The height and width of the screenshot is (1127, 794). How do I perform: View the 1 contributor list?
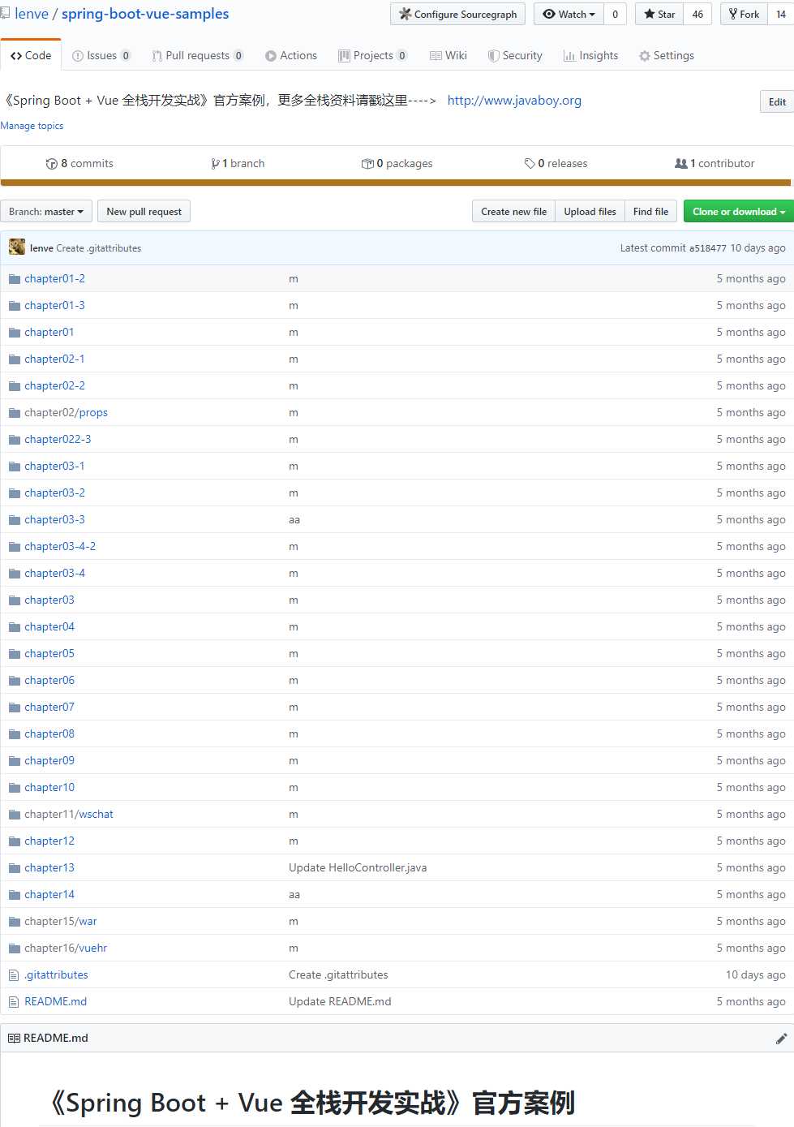715,163
